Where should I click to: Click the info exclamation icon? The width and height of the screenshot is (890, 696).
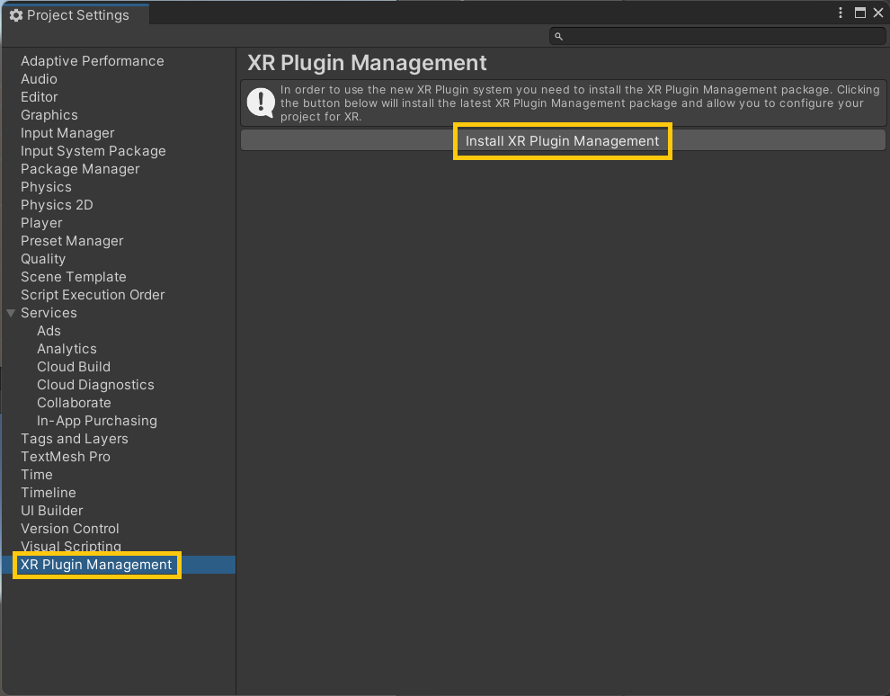(x=261, y=103)
